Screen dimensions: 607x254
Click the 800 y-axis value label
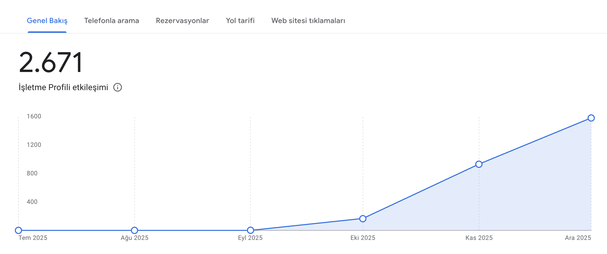[x=32, y=173]
